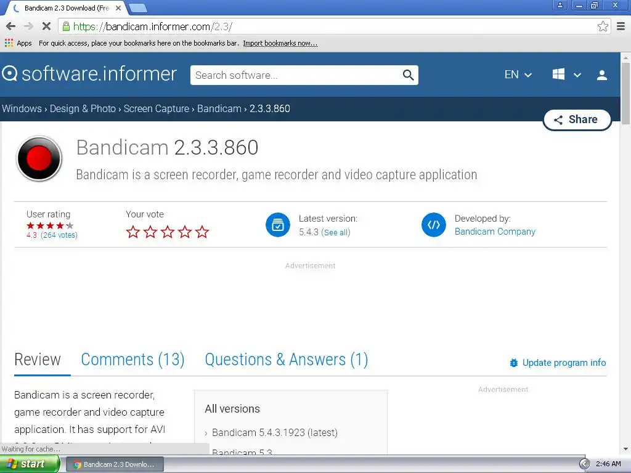
Task: Click the latest version blue box icon
Action: [278, 225]
